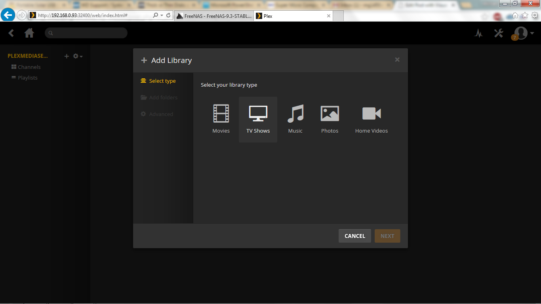Pick the Music library type
The image size is (541, 304).
(x=295, y=119)
